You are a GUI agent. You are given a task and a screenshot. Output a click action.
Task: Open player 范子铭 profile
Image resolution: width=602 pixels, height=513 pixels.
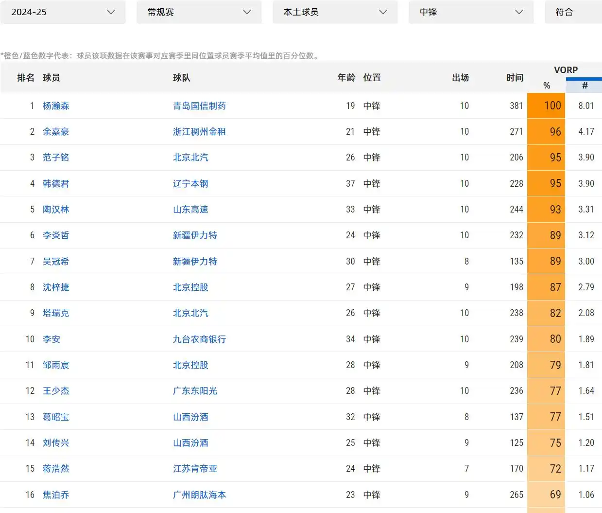[56, 158]
